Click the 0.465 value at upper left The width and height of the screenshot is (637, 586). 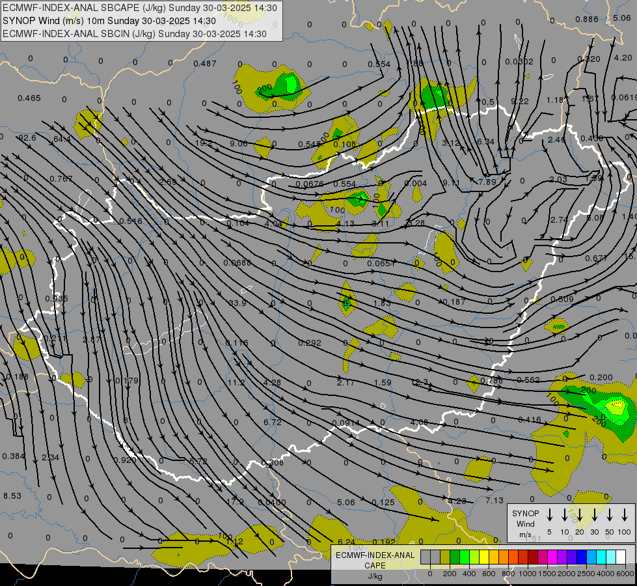(x=29, y=98)
